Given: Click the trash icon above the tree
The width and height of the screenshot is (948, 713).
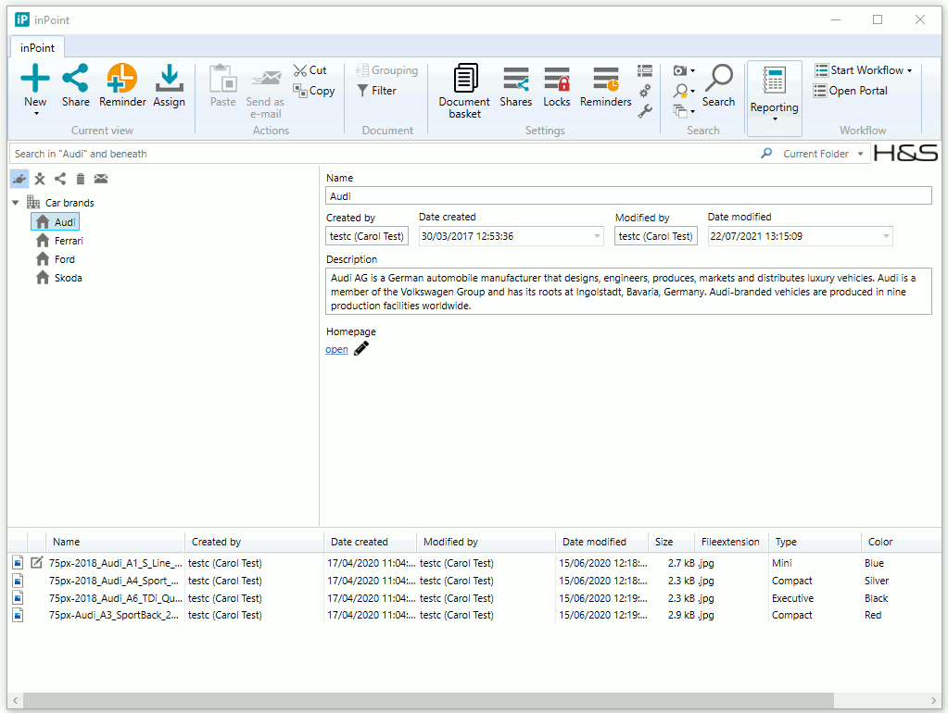Looking at the screenshot, I should coord(81,179).
